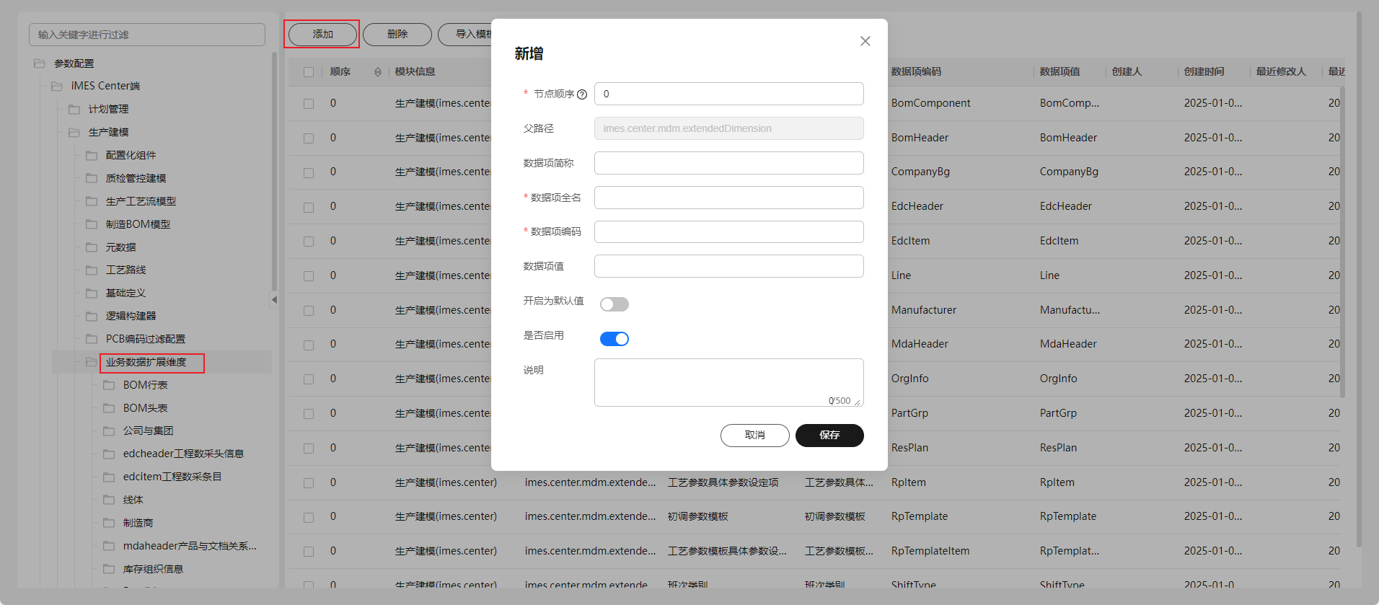The width and height of the screenshot is (1379, 605).
Task: Click the 数据项全名 input field
Action: point(729,198)
